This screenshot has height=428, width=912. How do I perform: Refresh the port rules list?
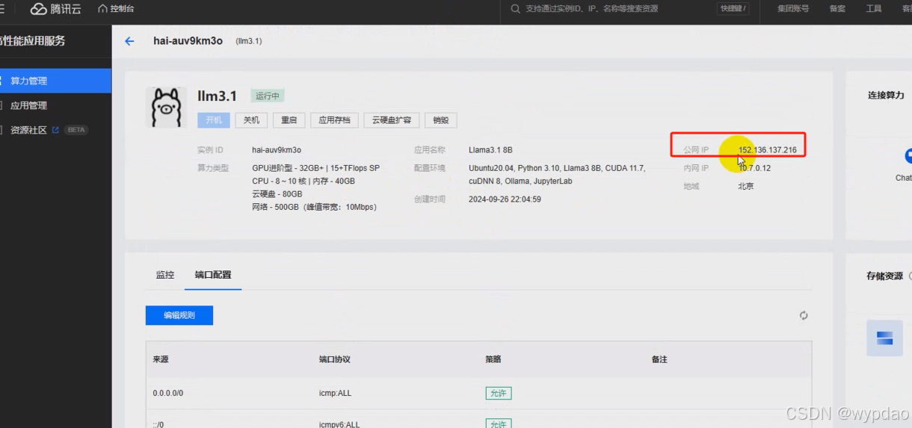(804, 315)
